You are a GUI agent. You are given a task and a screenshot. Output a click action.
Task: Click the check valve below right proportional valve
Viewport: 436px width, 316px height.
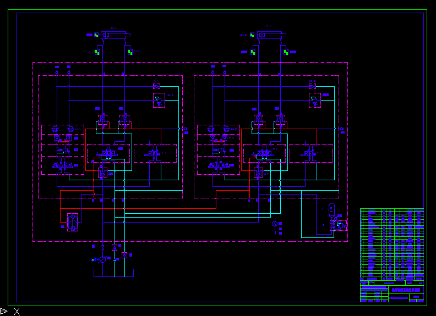[258, 173]
